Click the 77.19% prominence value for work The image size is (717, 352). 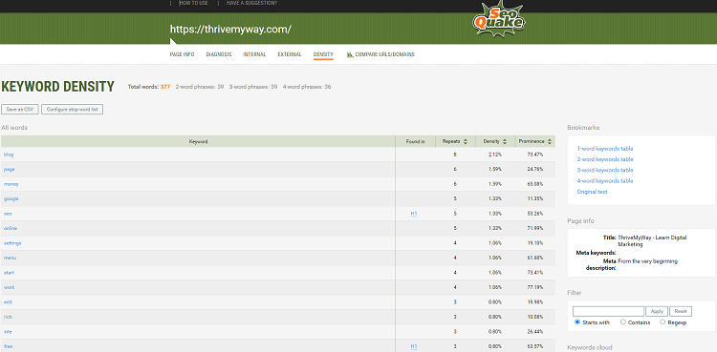535,287
